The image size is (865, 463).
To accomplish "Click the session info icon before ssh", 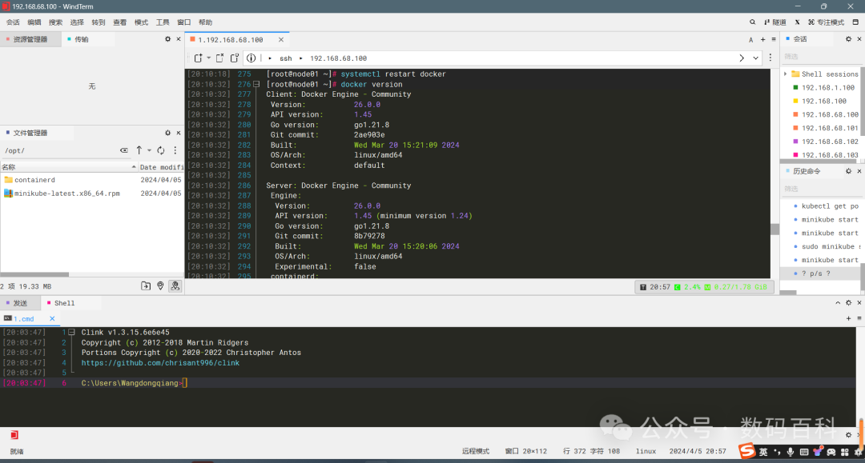I will 251,58.
